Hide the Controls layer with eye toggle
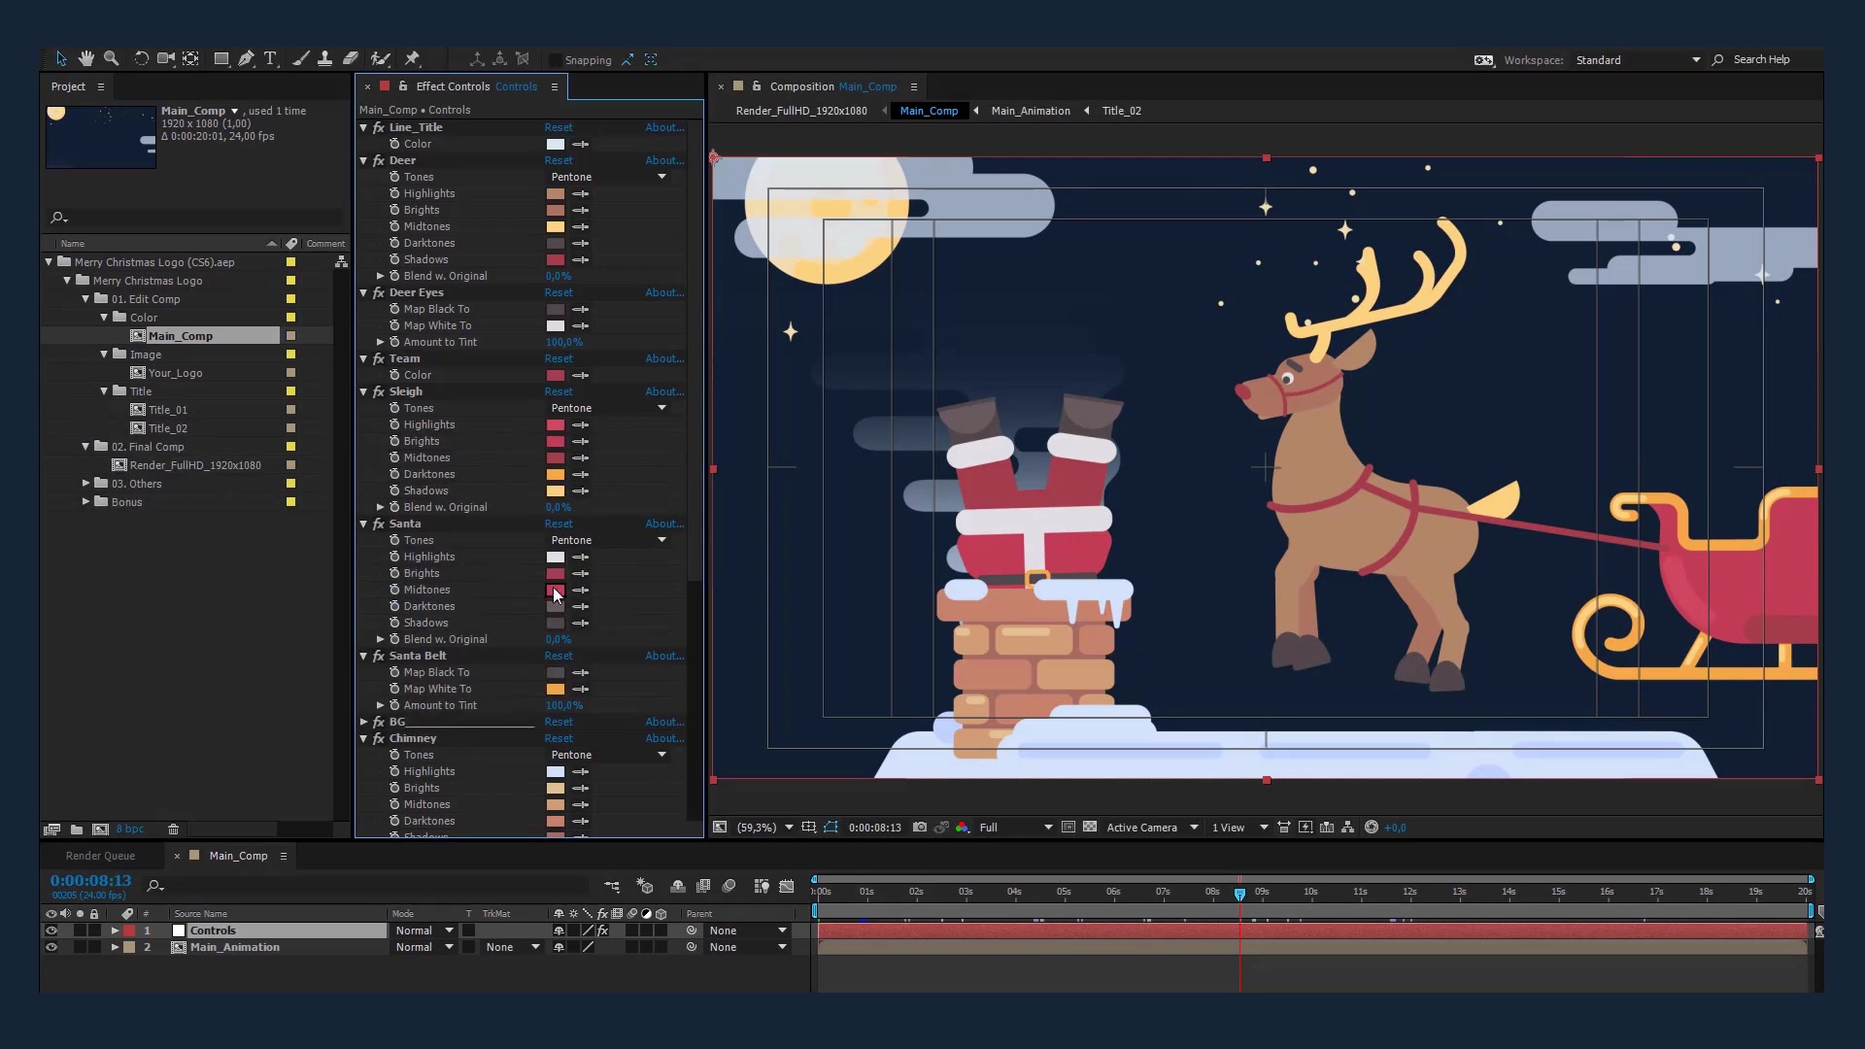 (51, 931)
